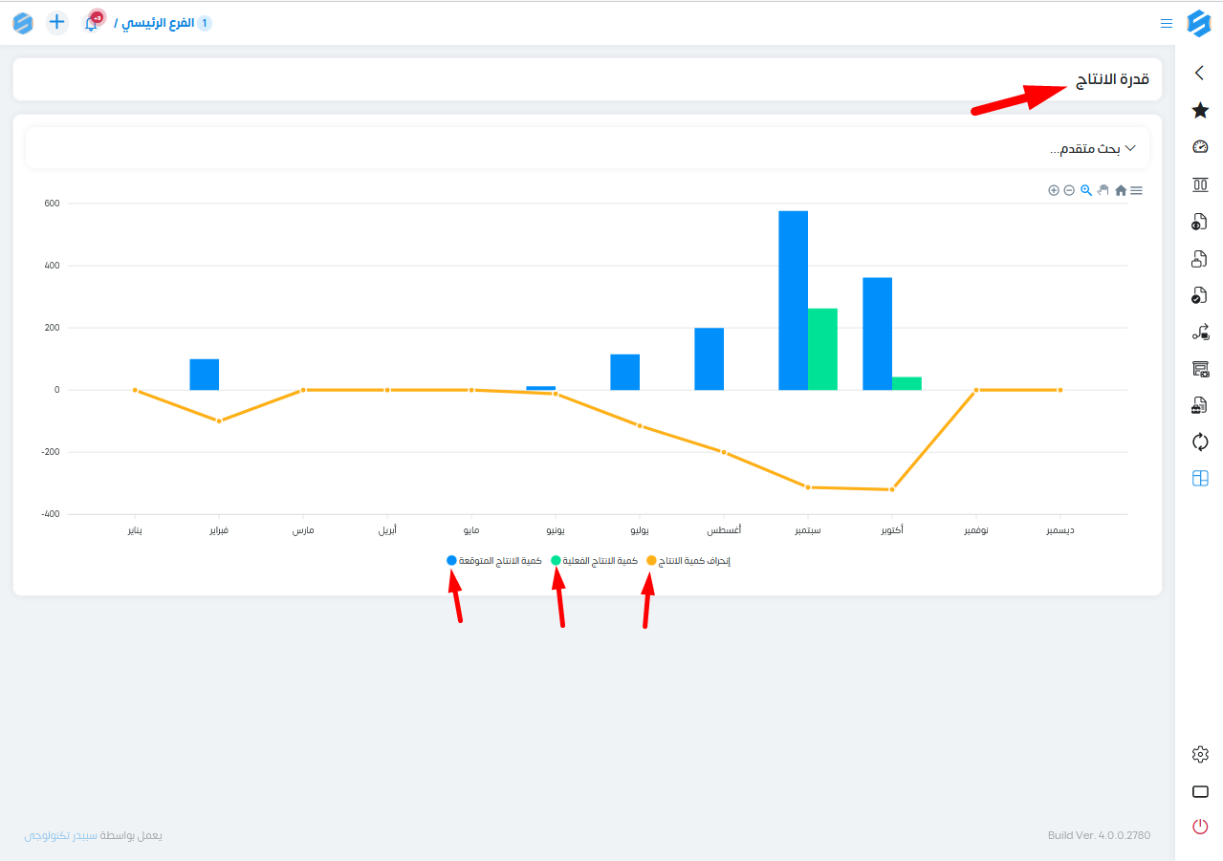1223x861 pixels.
Task: Click the refresh cycle arrows sidebar icon
Action: point(1200,441)
